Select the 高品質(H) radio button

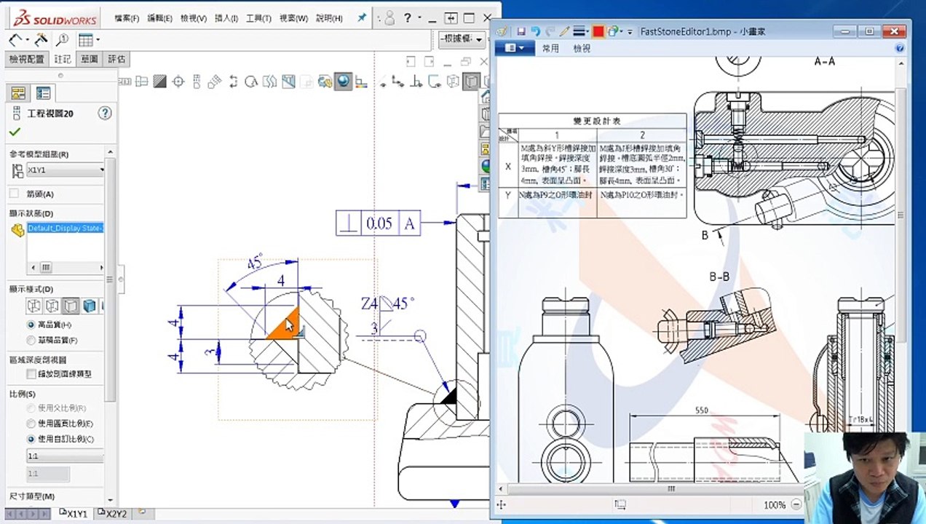pyautogui.click(x=31, y=325)
